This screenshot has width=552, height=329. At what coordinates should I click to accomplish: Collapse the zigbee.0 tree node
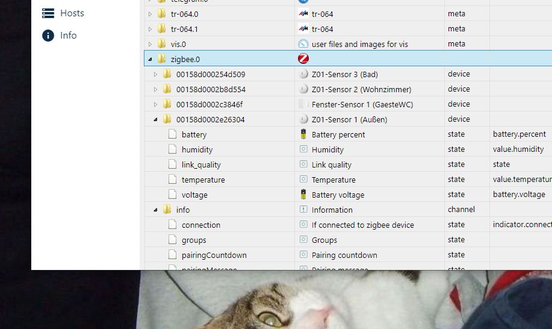coord(150,59)
